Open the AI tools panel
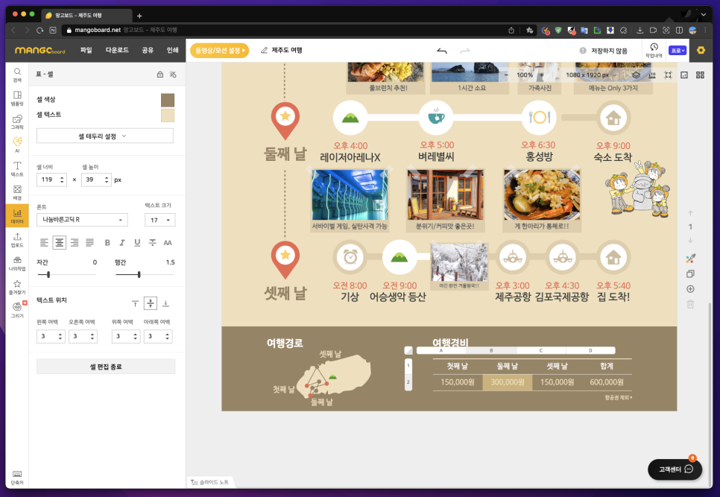 (17, 145)
